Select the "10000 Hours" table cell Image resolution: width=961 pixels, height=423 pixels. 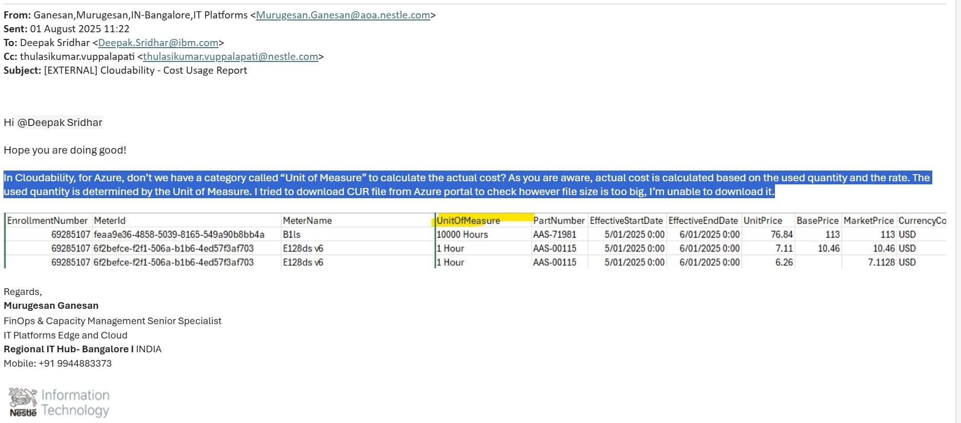[462, 235]
